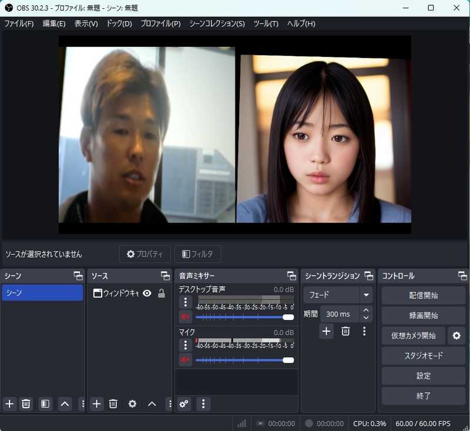Open Scenes dock more options dots
Image resolution: width=470 pixels, height=431 pixels.
[x=83, y=404]
